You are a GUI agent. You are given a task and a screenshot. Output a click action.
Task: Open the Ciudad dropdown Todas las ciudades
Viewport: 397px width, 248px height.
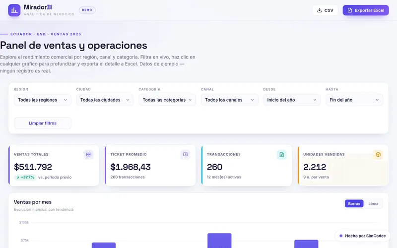click(x=105, y=100)
